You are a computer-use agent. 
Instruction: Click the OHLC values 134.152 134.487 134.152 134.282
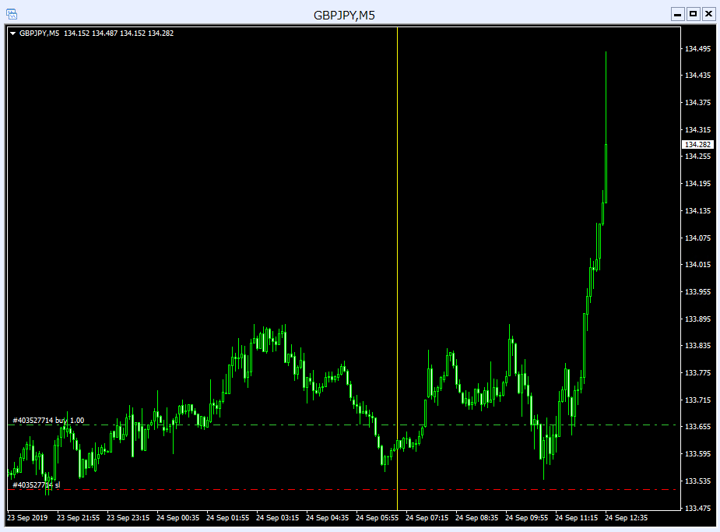(118, 33)
